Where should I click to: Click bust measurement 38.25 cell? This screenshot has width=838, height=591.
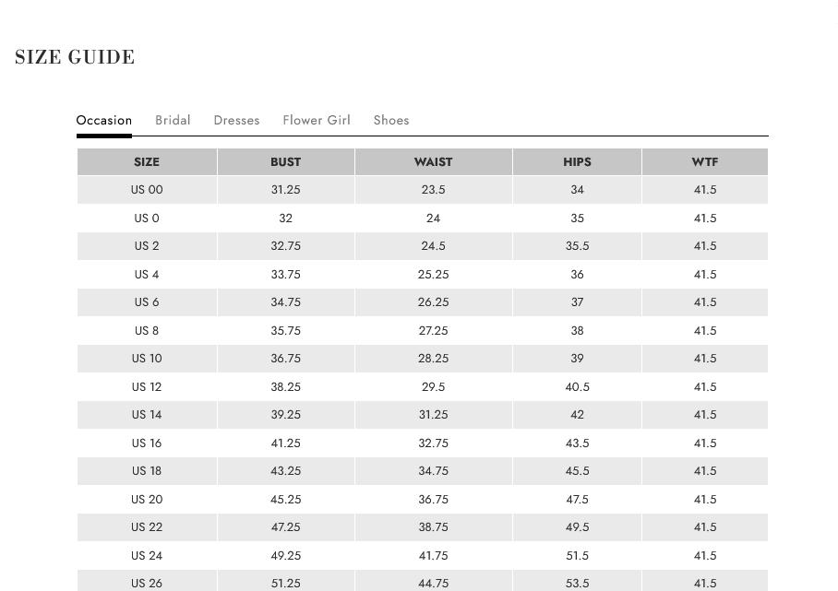click(285, 387)
